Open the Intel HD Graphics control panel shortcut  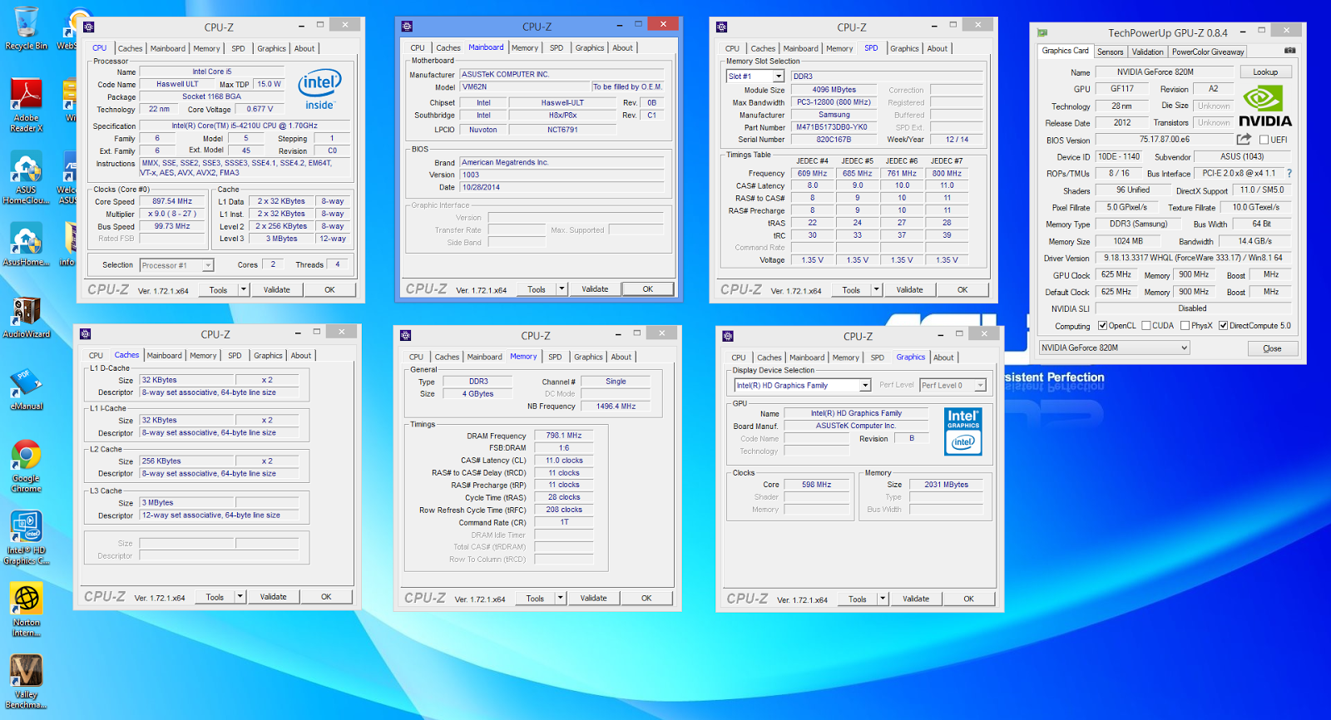(x=26, y=538)
